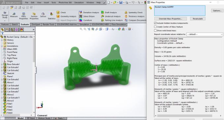224x120 pixels.
Task: Run the Check tool
Action: coord(61,13)
